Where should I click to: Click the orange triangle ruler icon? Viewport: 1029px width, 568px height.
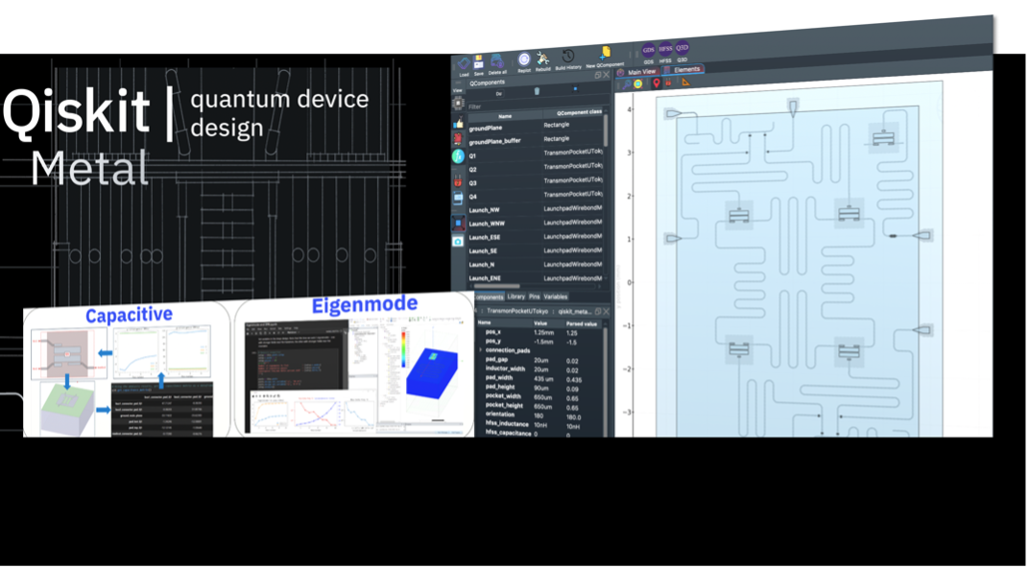tap(685, 82)
